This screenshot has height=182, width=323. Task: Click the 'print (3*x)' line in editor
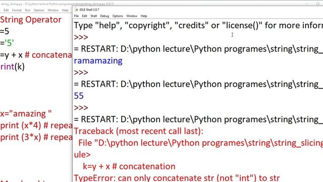coord(36,137)
